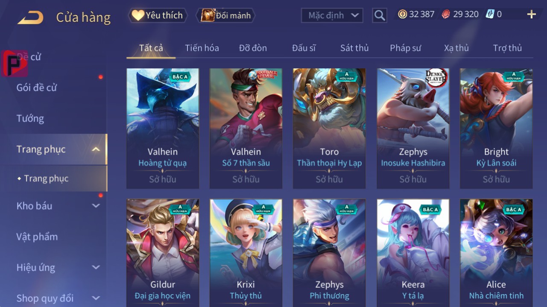Expand the Kho báu sidebar section
The width and height of the screenshot is (547, 307).
[x=96, y=206]
